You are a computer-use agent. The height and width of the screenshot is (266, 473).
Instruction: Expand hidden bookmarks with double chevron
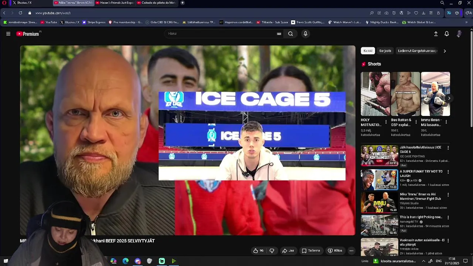pyautogui.click(x=466, y=22)
